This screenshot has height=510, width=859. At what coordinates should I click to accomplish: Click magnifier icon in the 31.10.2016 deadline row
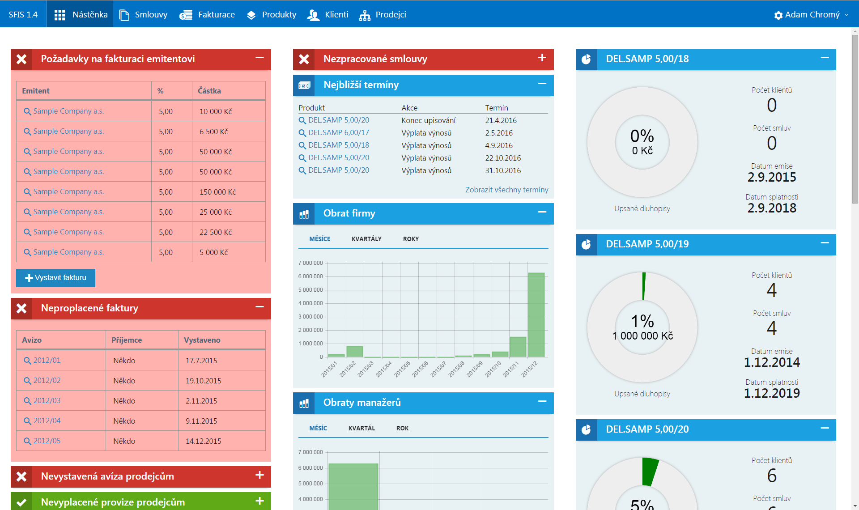[x=302, y=170]
